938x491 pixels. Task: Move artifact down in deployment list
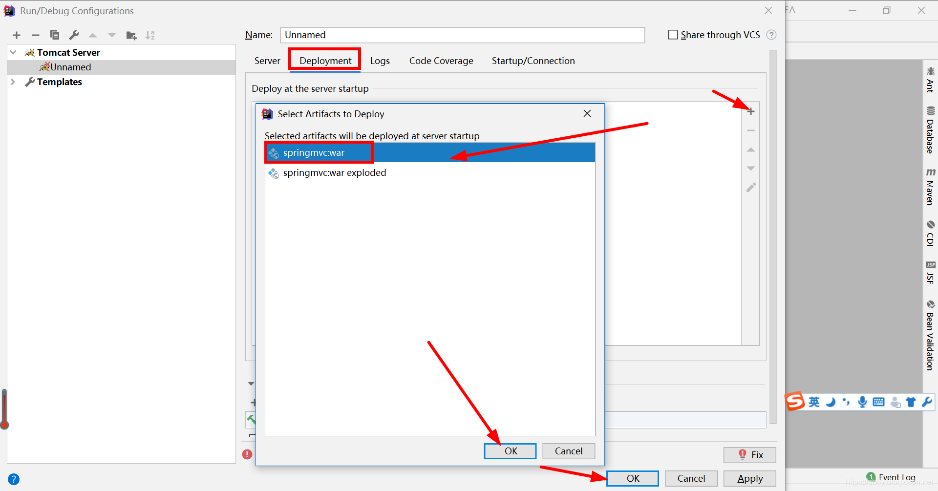click(x=751, y=169)
